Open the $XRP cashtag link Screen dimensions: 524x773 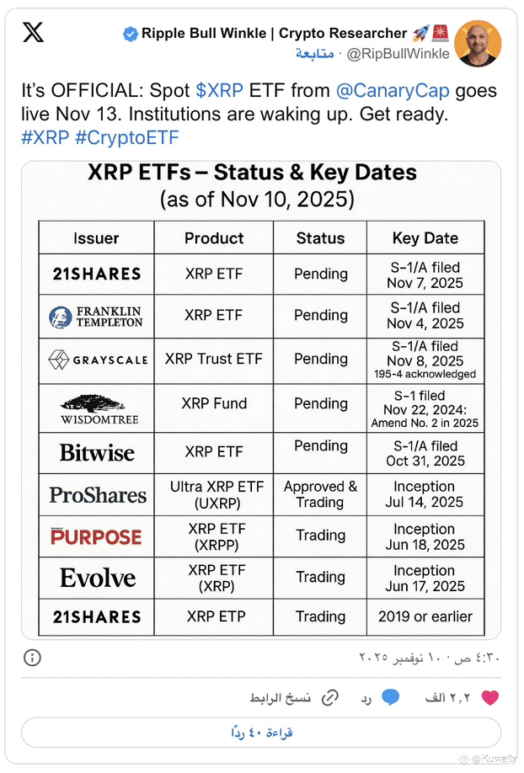(x=220, y=91)
